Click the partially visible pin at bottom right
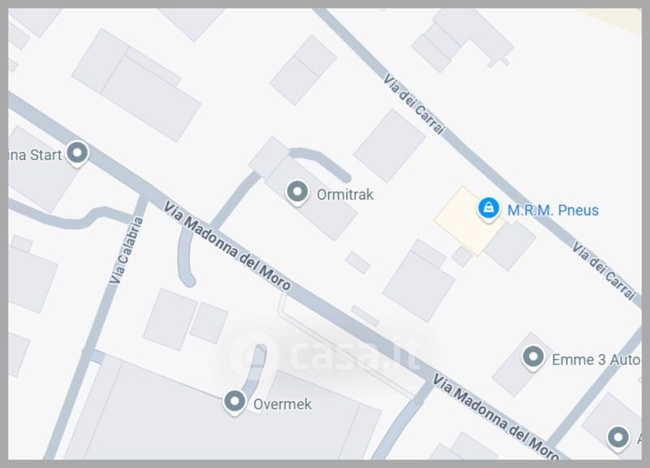Screen dimensions: 650x468 point(618,438)
